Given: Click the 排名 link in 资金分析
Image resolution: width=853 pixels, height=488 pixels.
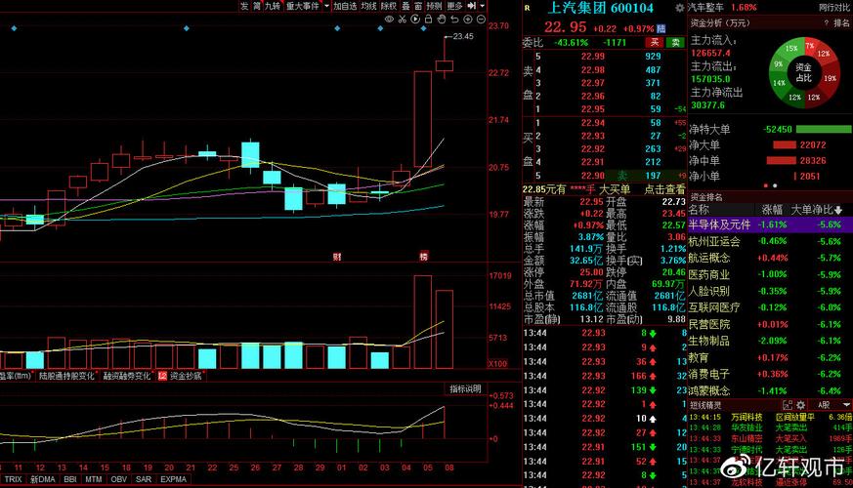Looking at the screenshot, I should (841, 23).
